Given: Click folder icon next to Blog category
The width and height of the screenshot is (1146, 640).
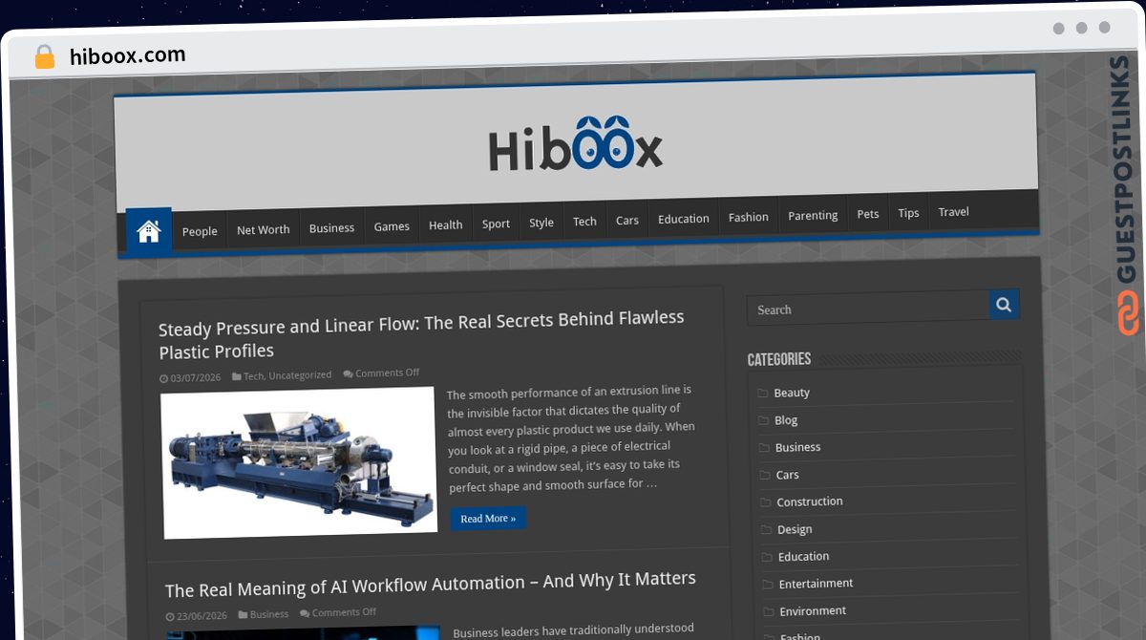Looking at the screenshot, I should coord(764,420).
